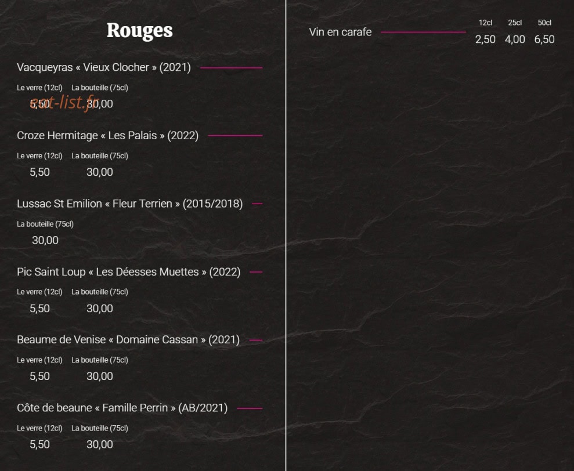Click the 25cl carafe size header
The image size is (574, 471).
[x=515, y=23]
